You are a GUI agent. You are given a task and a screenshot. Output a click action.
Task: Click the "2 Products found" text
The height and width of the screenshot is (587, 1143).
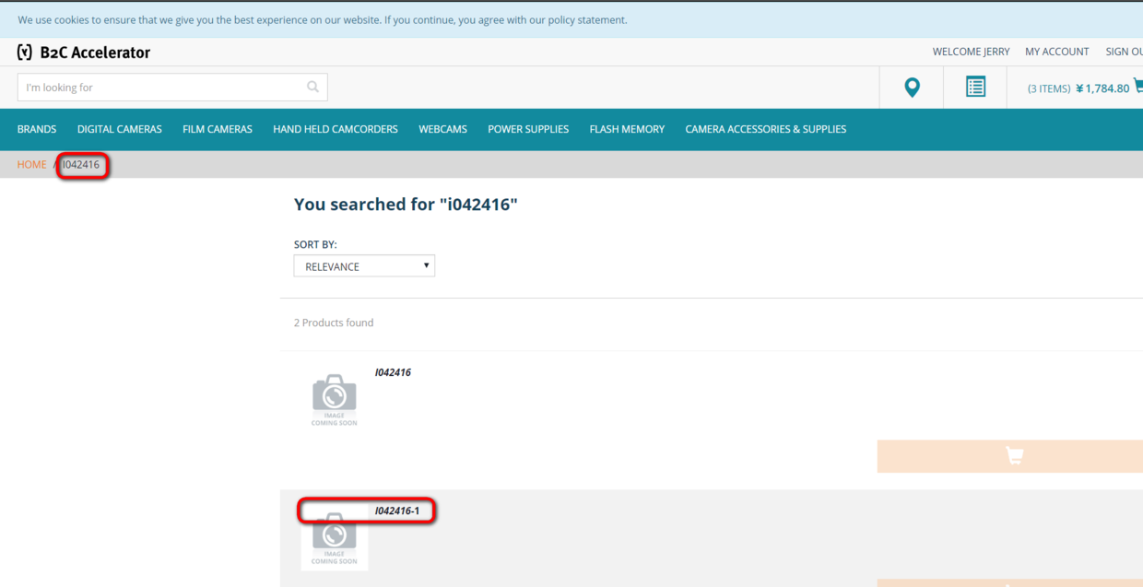point(334,323)
